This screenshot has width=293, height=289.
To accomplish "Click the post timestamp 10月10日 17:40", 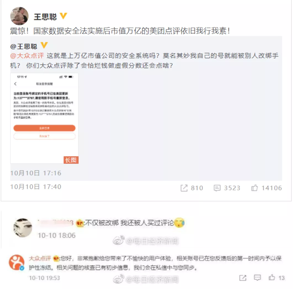I will tap(36, 187).
